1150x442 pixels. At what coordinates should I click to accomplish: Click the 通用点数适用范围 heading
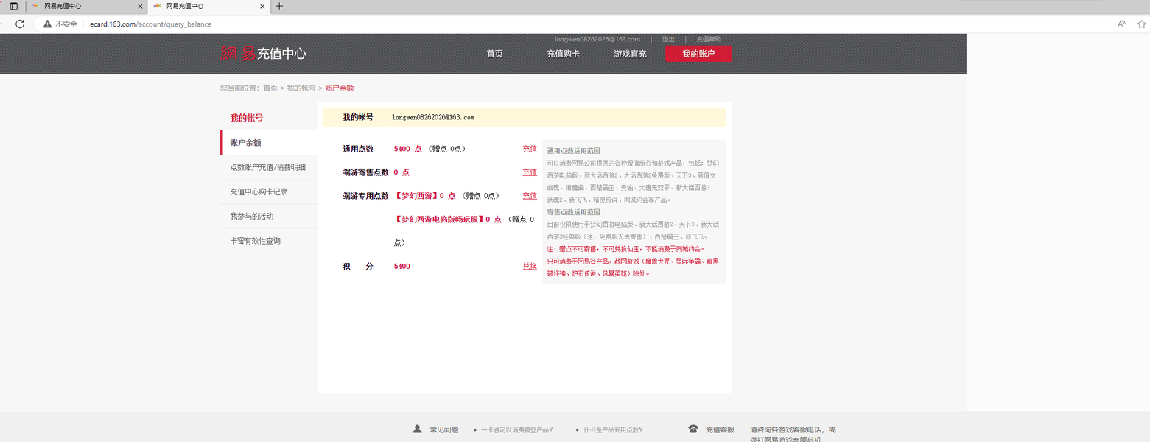click(573, 150)
